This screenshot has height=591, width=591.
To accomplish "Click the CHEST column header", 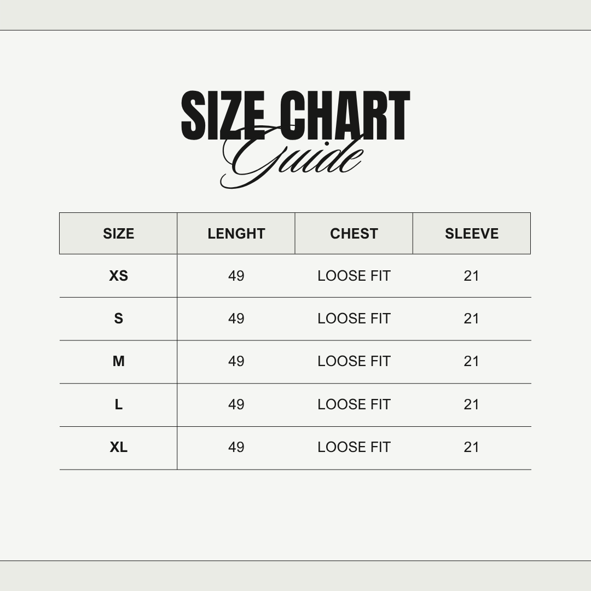I will tap(354, 234).
